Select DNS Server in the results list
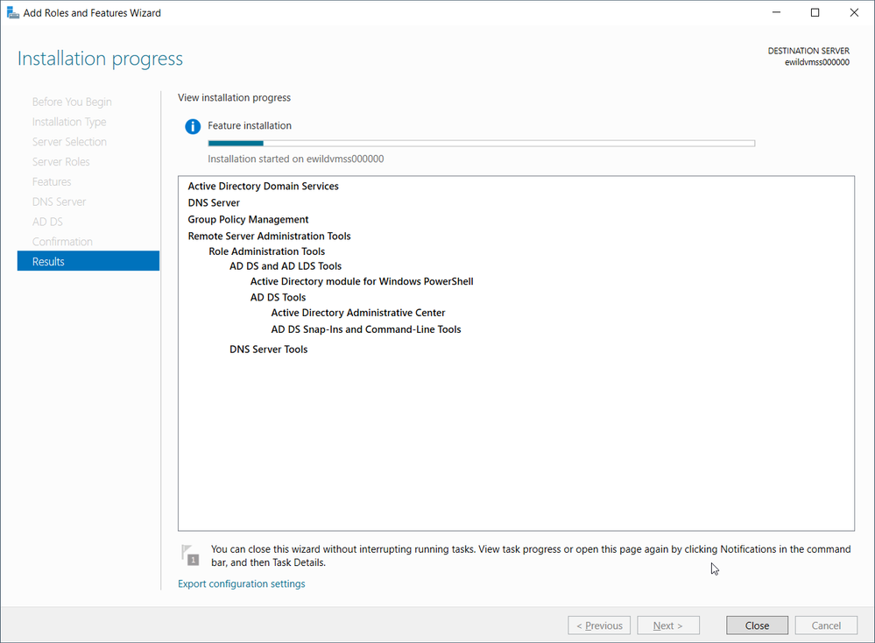The width and height of the screenshot is (875, 643). pos(214,203)
